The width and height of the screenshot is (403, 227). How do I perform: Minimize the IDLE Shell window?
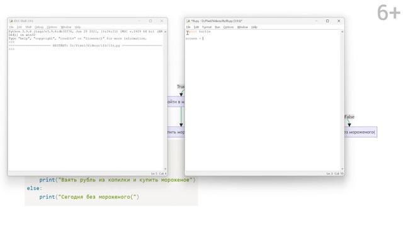pyautogui.click(x=139, y=21)
